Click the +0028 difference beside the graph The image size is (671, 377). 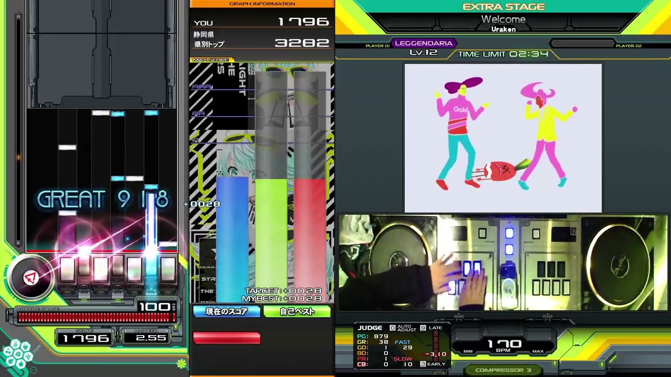click(x=202, y=204)
